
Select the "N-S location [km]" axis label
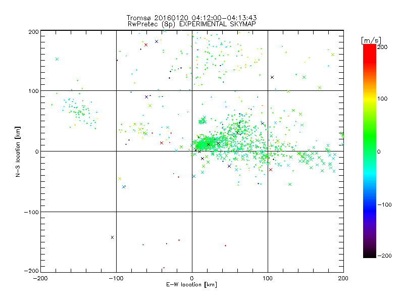click(18, 152)
